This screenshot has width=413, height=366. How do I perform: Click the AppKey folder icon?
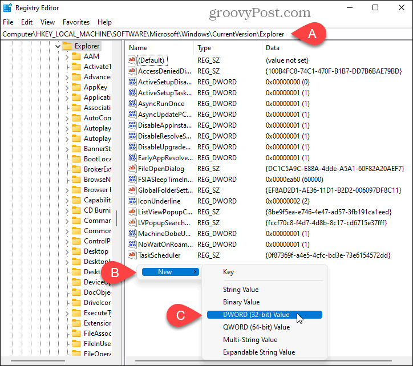[x=76, y=87]
